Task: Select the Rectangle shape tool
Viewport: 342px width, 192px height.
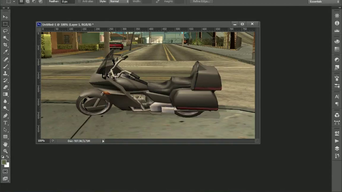Action: click(x=5, y=137)
